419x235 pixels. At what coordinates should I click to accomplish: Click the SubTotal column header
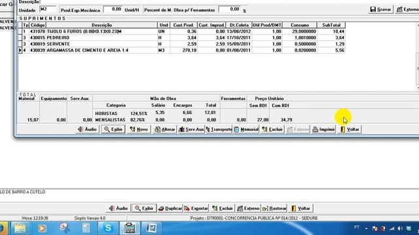331,25
